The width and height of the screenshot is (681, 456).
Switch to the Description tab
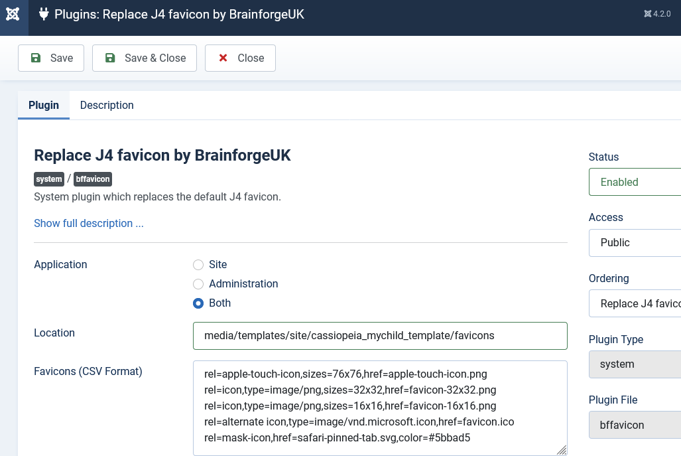click(x=107, y=105)
